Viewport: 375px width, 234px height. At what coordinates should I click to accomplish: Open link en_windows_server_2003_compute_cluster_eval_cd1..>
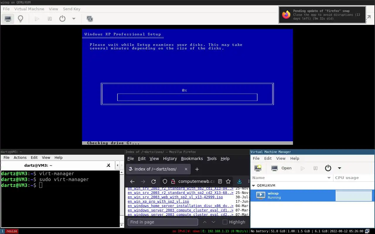(x=180, y=210)
